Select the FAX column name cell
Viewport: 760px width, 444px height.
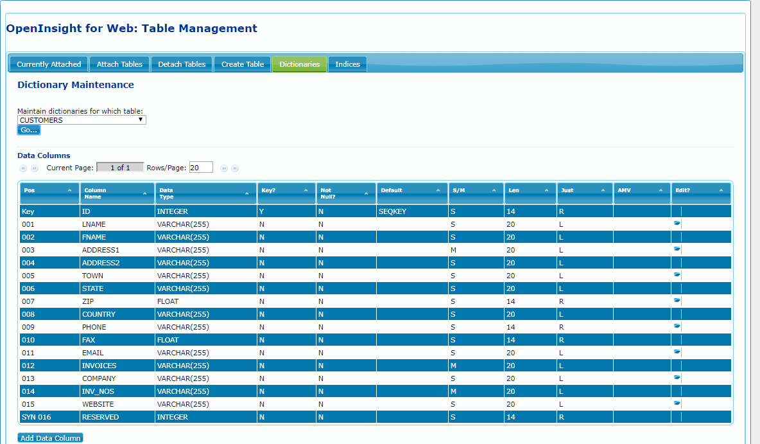(x=117, y=340)
